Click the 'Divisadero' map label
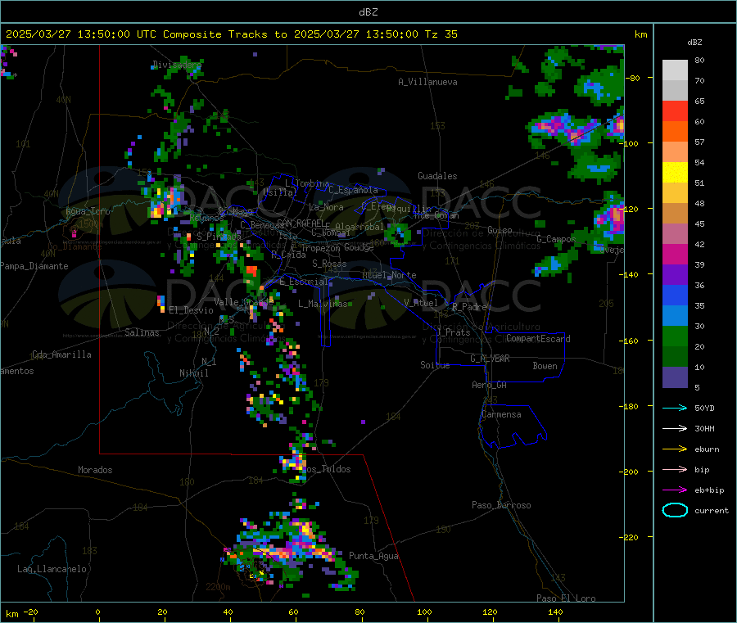The height and width of the screenshot is (623, 737). point(177,65)
